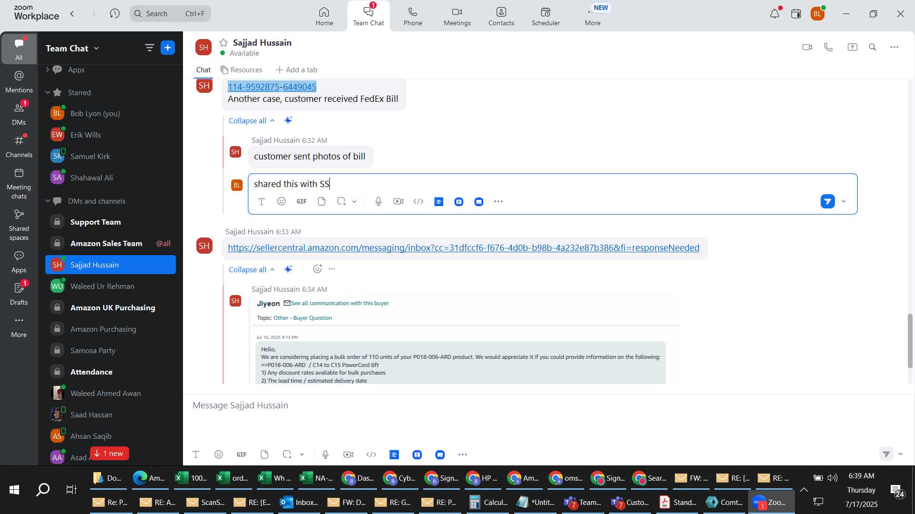Viewport: 915px width, 514px height.
Task: Switch to Meetings tab
Action: tap(457, 16)
